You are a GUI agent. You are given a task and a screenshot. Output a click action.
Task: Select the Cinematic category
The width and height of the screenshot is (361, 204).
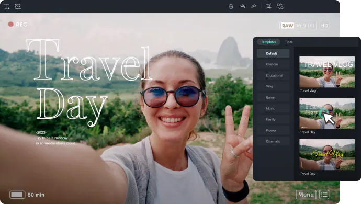pos(273,141)
